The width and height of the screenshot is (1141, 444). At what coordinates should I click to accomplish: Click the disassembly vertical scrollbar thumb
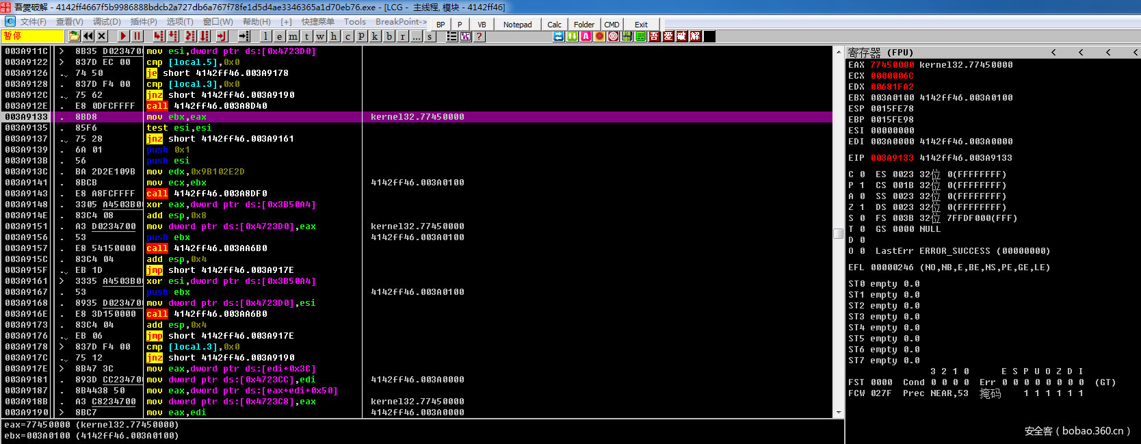[x=838, y=233]
